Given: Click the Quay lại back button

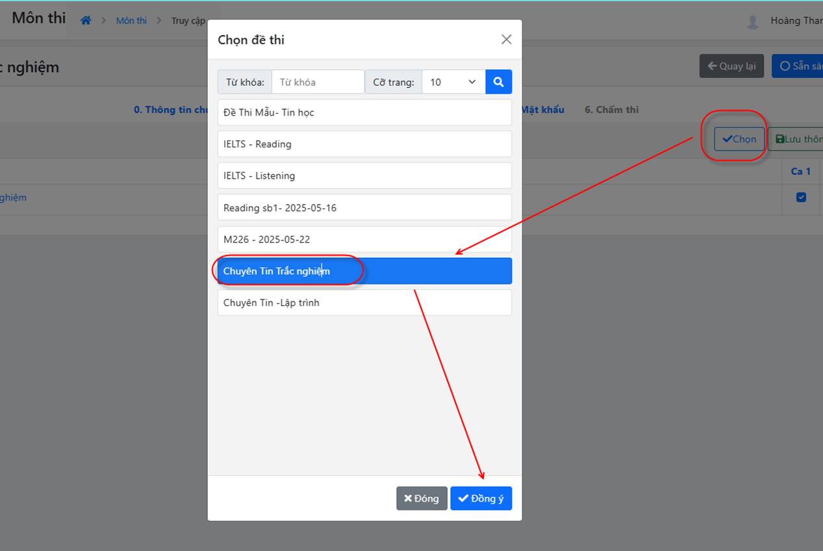Looking at the screenshot, I should (x=731, y=66).
